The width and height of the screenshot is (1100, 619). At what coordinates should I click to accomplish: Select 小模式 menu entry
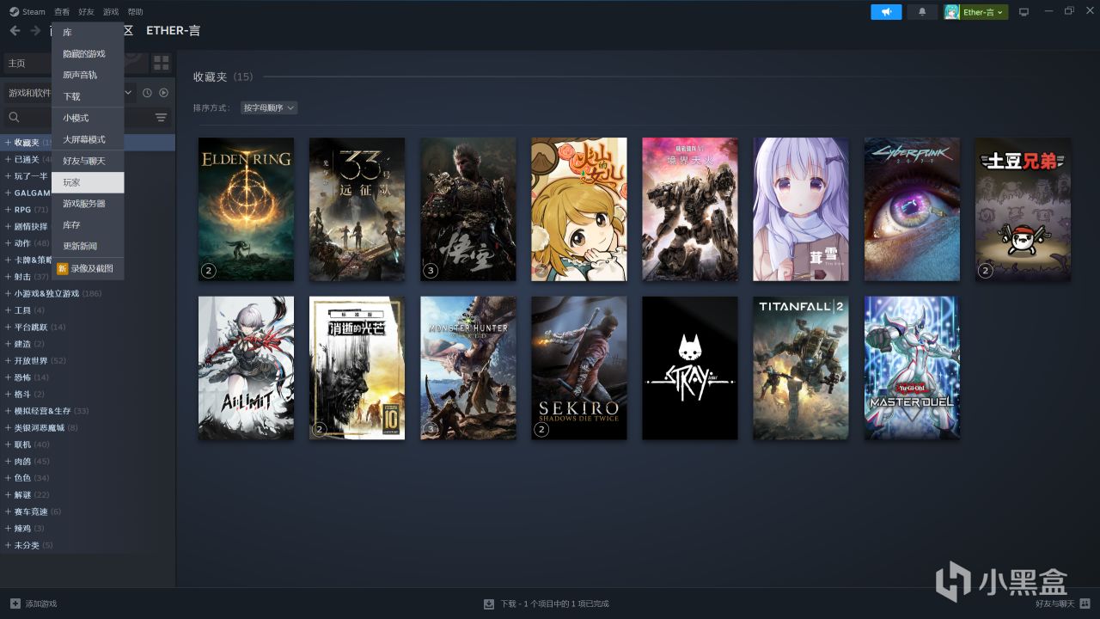[88, 118]
